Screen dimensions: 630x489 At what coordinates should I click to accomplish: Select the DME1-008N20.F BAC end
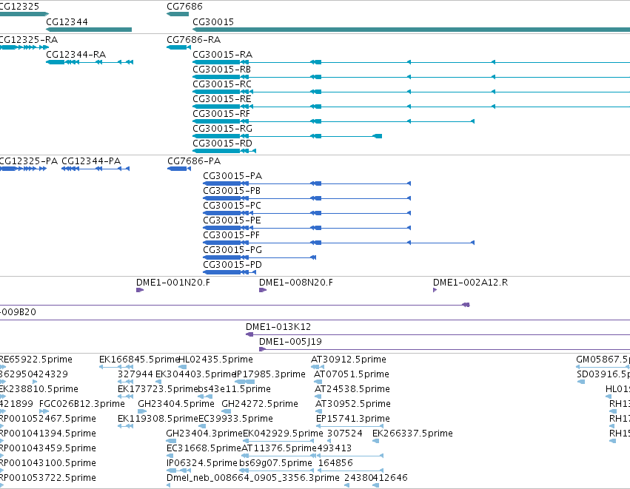[x=263, y=290]
